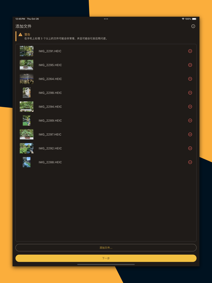The height and width of the screenshot is (283, 212).
Task: Remove IMG_2288.HEIC with its minus icon
Action: point(190,162)
